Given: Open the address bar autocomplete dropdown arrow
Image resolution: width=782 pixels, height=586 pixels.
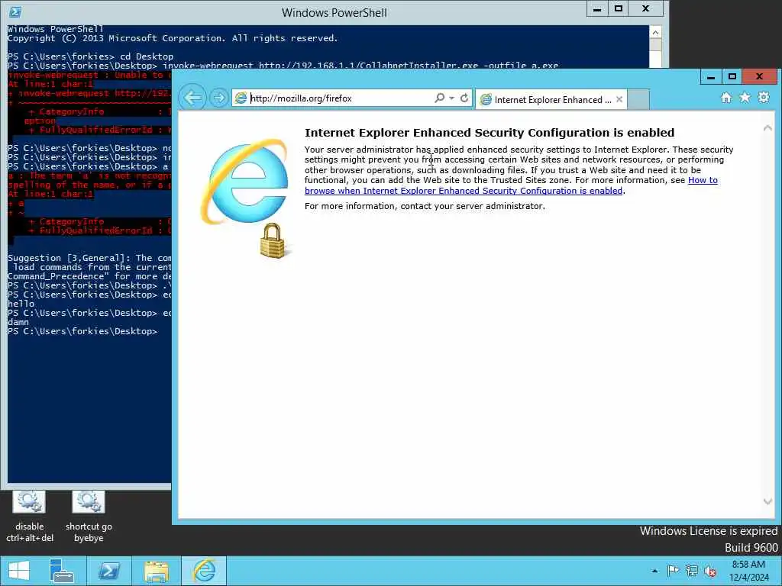Looking at the screenshot, I should [451, 98].
